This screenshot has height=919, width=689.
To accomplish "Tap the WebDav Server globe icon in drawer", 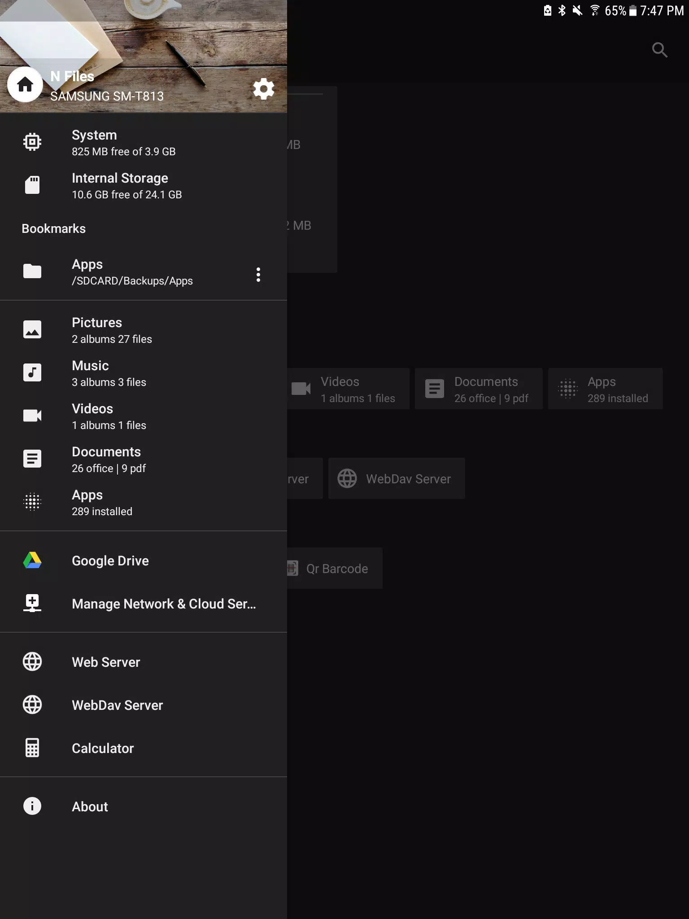I will [32, 705].
